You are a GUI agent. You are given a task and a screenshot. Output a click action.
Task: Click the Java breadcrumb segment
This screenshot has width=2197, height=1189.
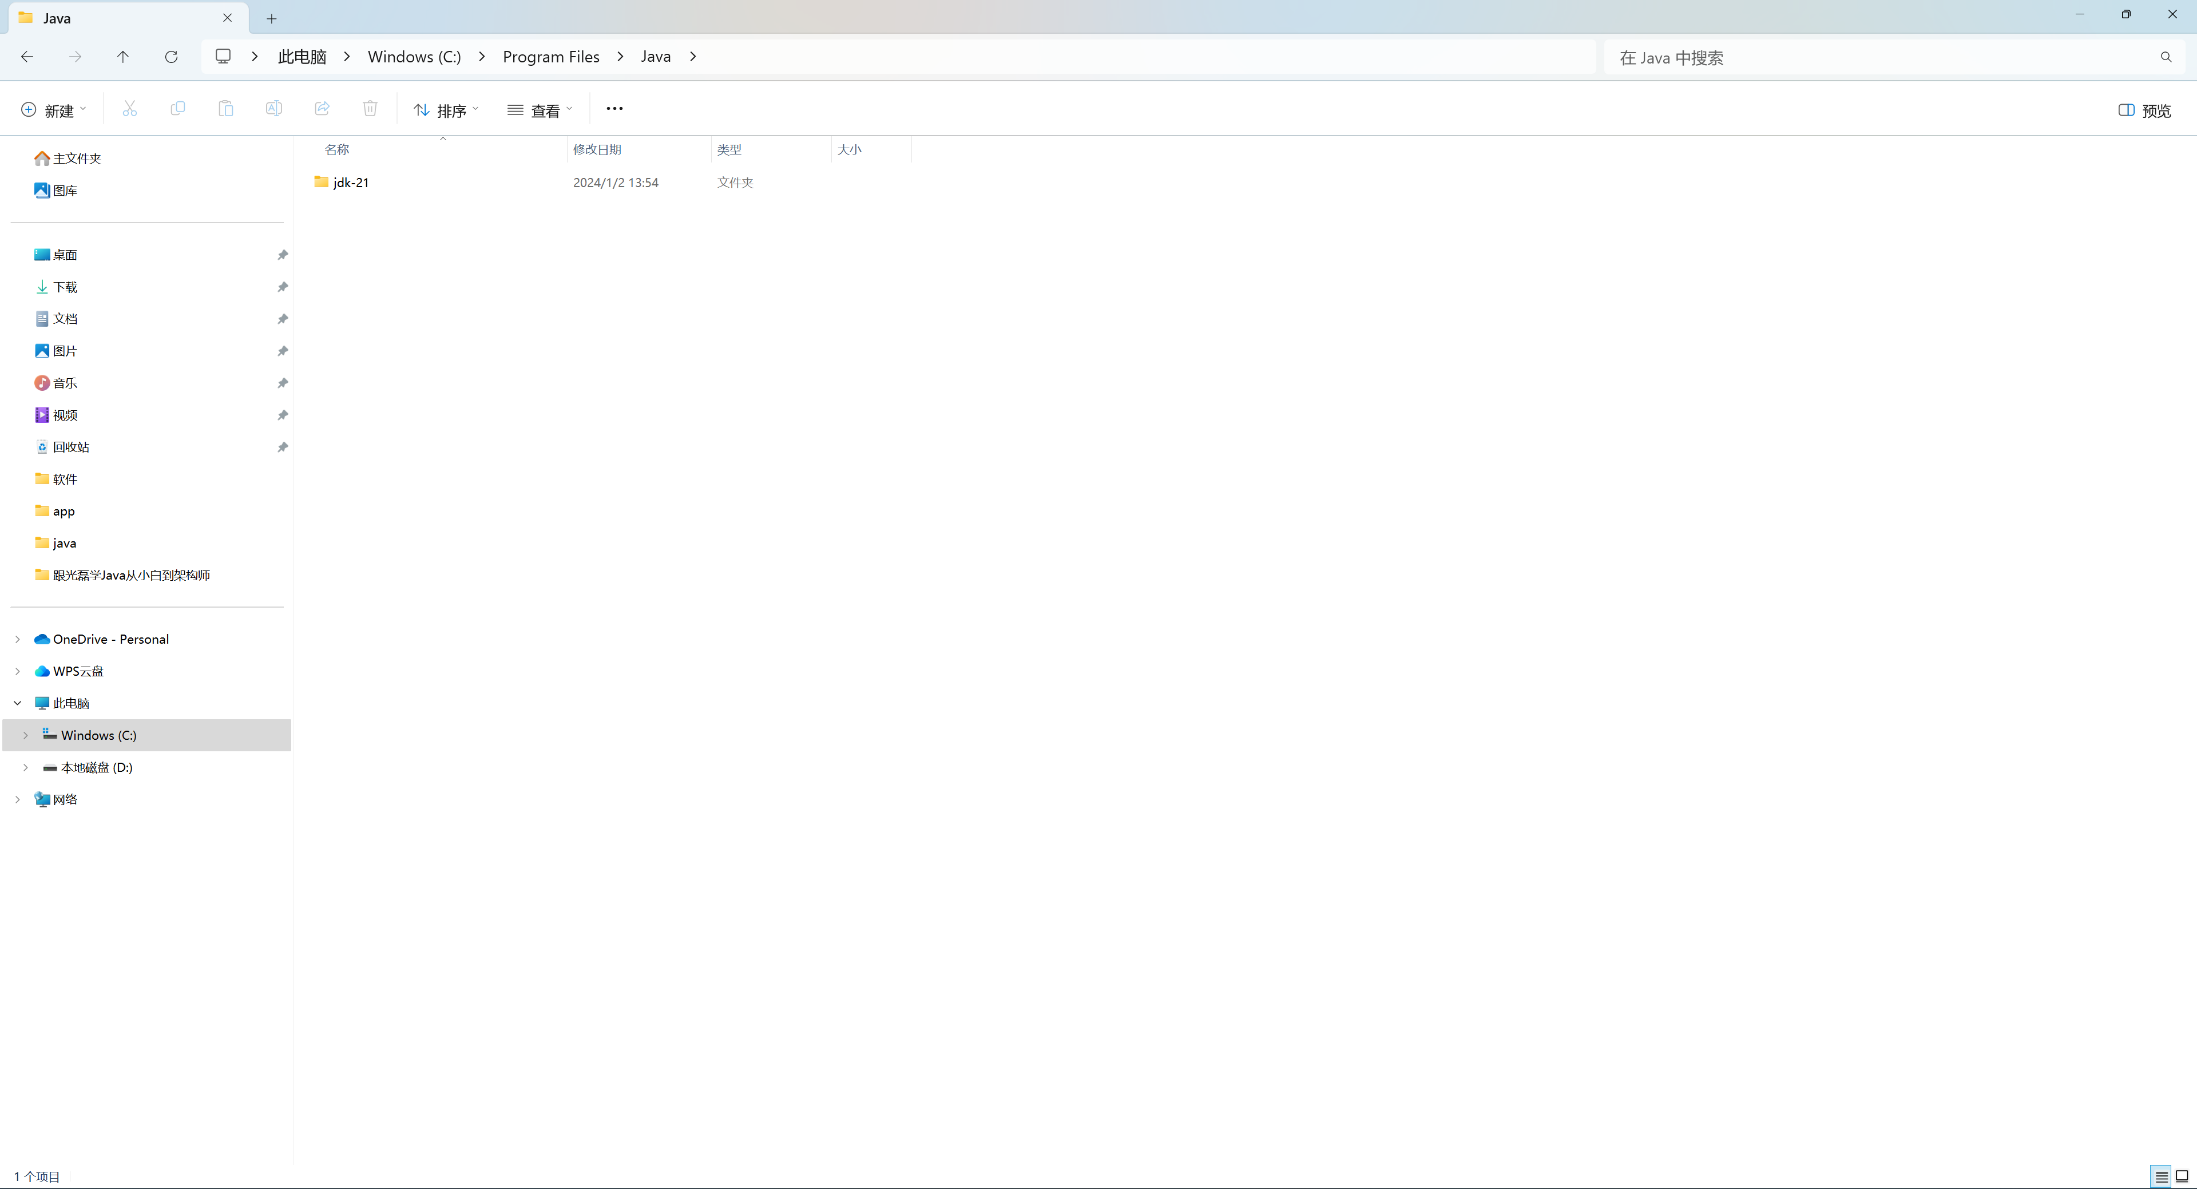click(656, 56)
